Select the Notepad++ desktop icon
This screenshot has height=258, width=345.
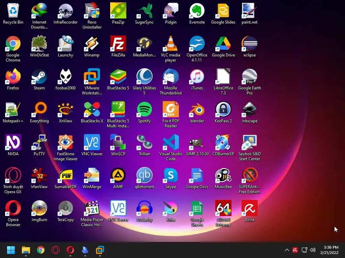tap(13, 109)
